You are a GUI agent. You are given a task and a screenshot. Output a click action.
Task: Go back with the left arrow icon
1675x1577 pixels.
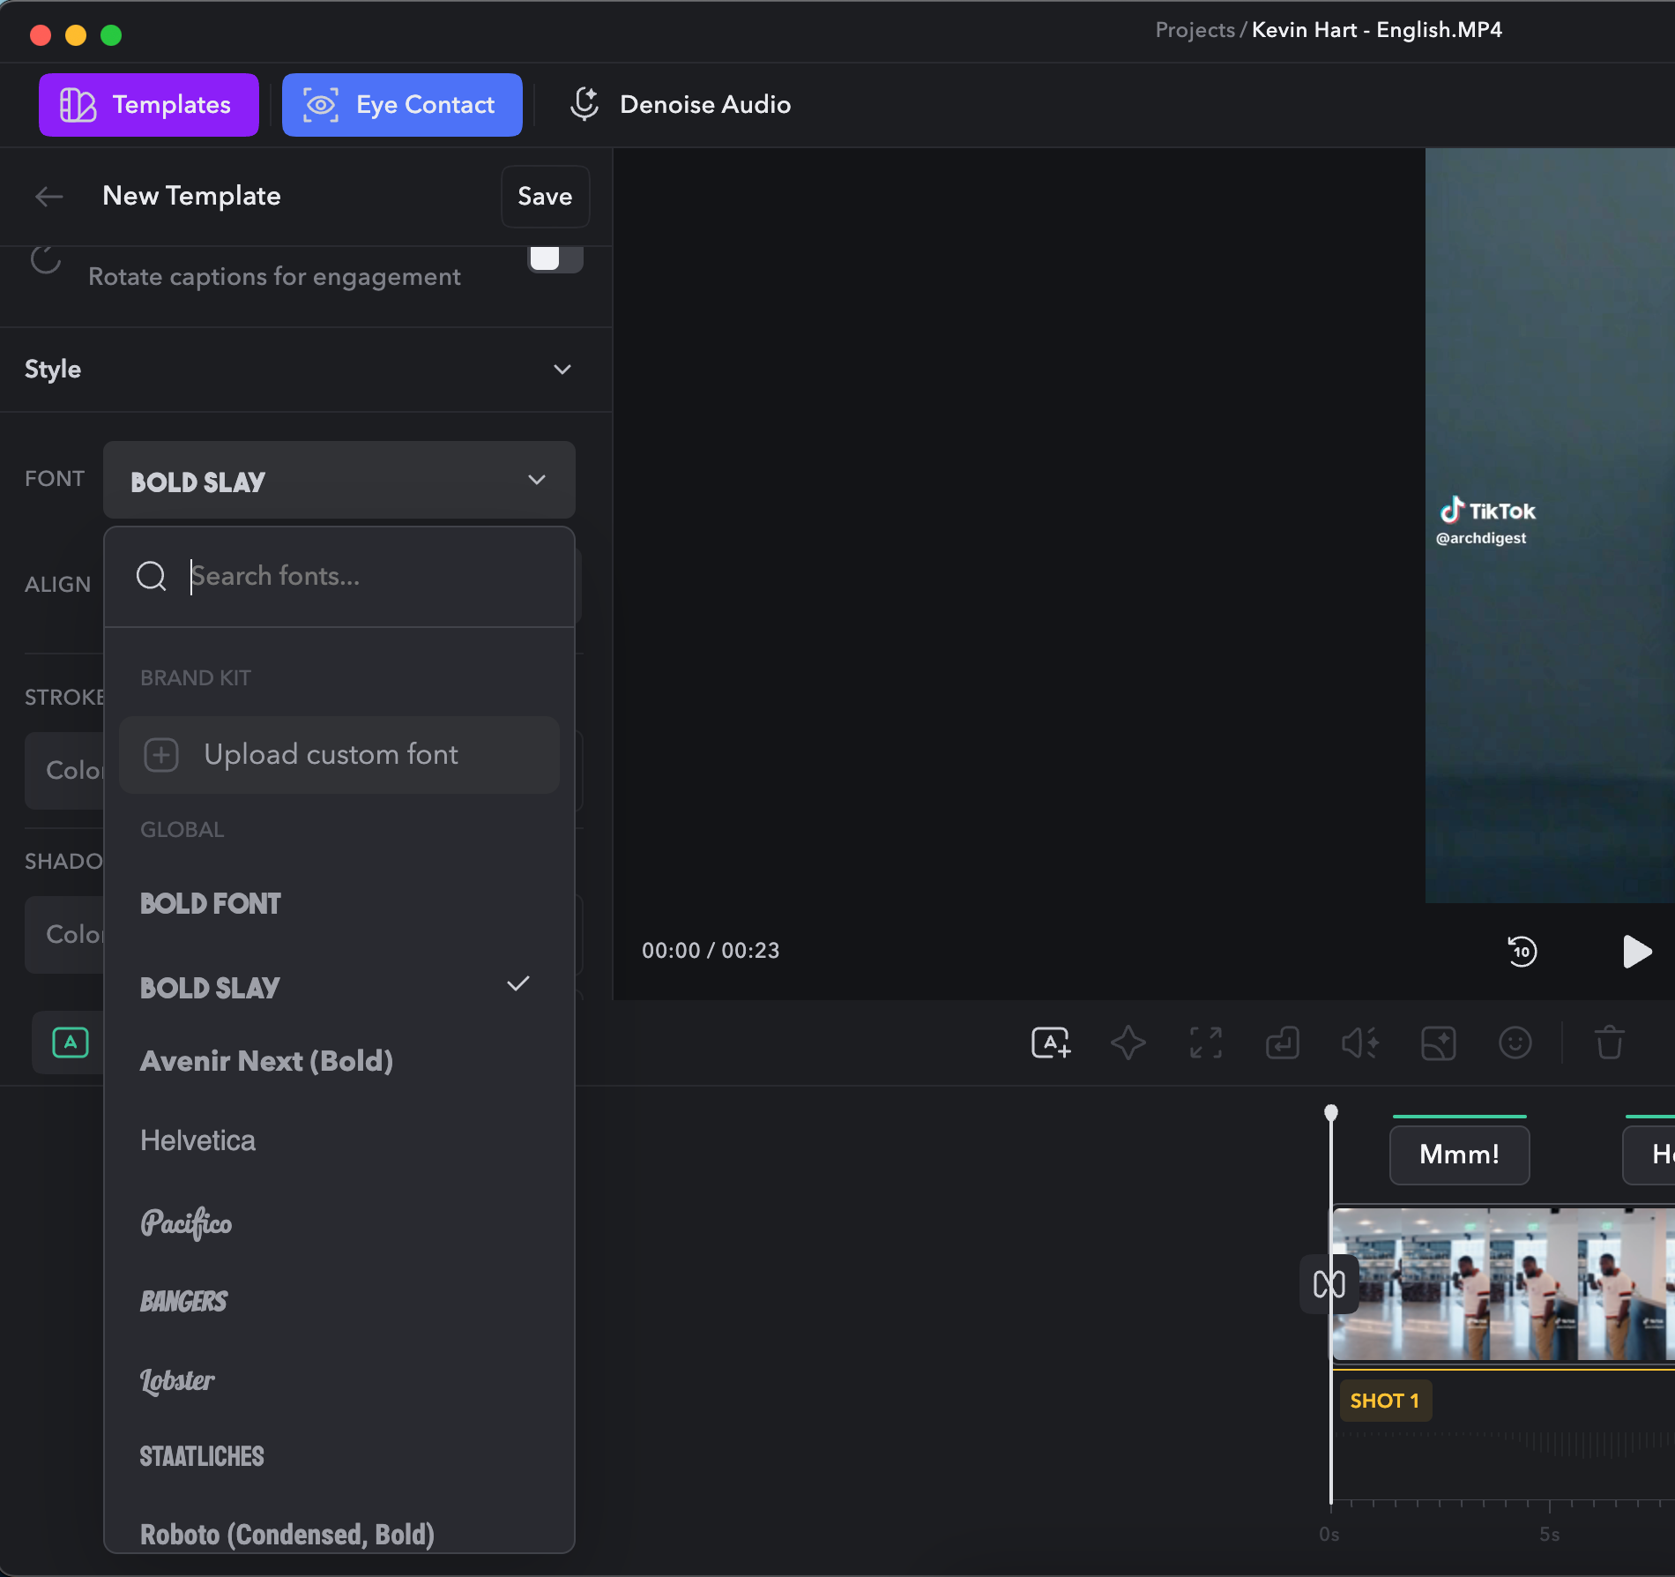coord(48,196)
